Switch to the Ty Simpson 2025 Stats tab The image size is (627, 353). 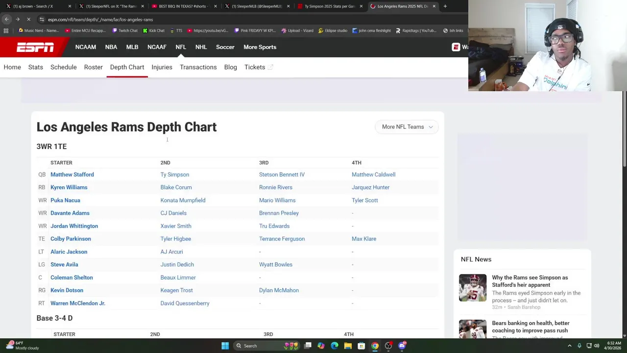[330, 6]
